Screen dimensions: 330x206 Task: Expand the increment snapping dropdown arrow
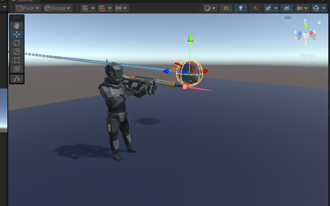coord(125,8)
